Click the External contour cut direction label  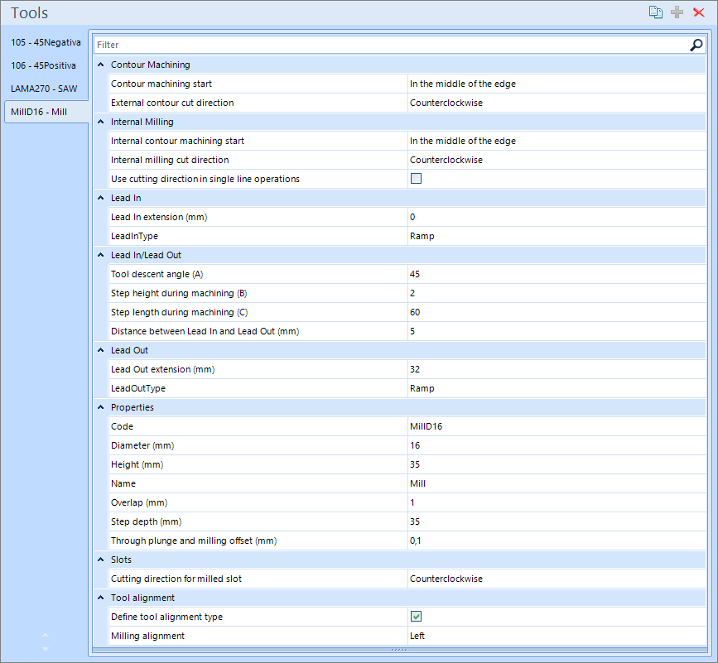point(172,103)
